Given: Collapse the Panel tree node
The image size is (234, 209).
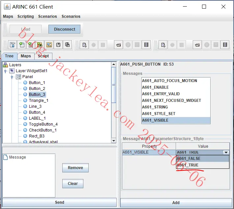Looking at the screenshot, I should click(x=12, y=77).
